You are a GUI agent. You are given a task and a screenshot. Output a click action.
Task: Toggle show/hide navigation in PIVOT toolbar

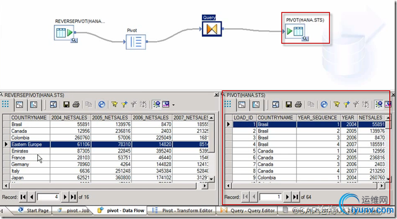(379, 105)
